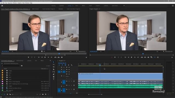Viewport: 175px width, 98px height.
Task: Expand the Video bin
Action: [x=5, y=79]
